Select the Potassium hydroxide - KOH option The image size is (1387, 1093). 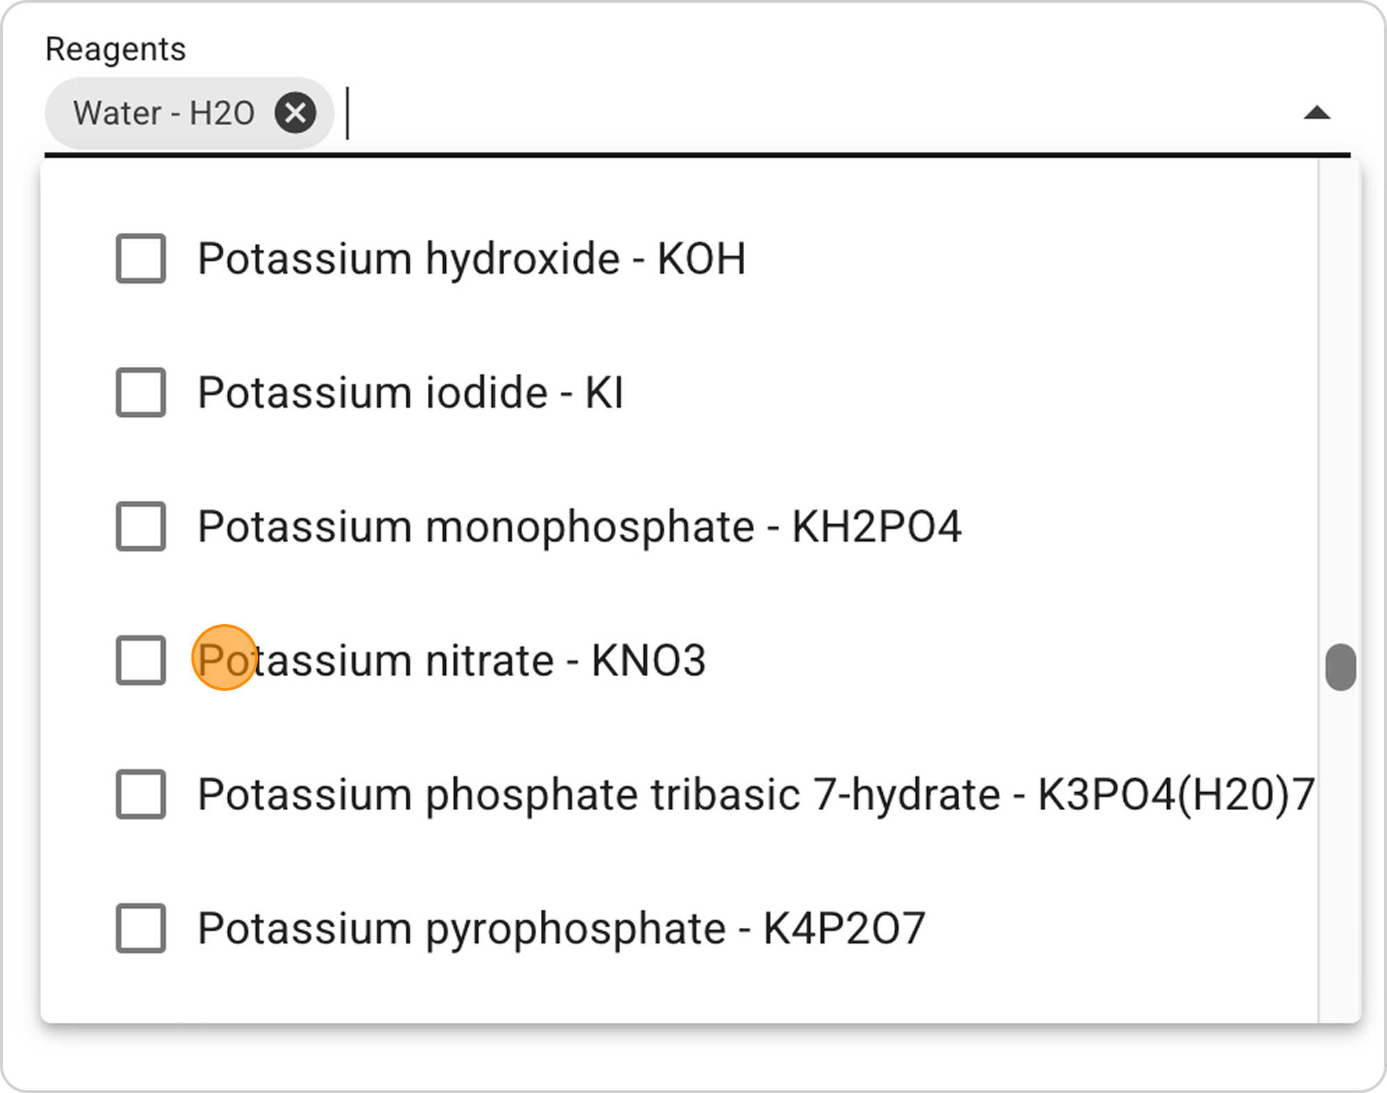coord(472,259)
